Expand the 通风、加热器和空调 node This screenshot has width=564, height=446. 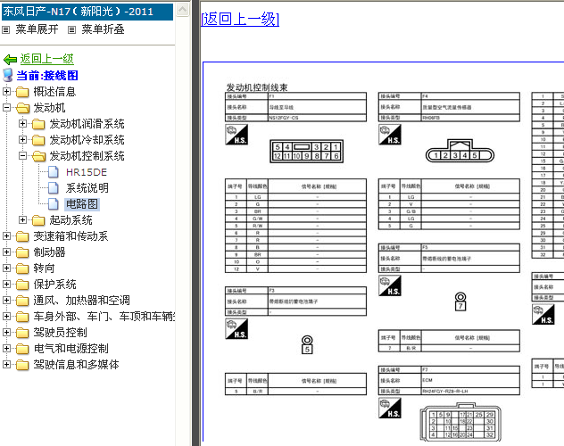point(6,300)
